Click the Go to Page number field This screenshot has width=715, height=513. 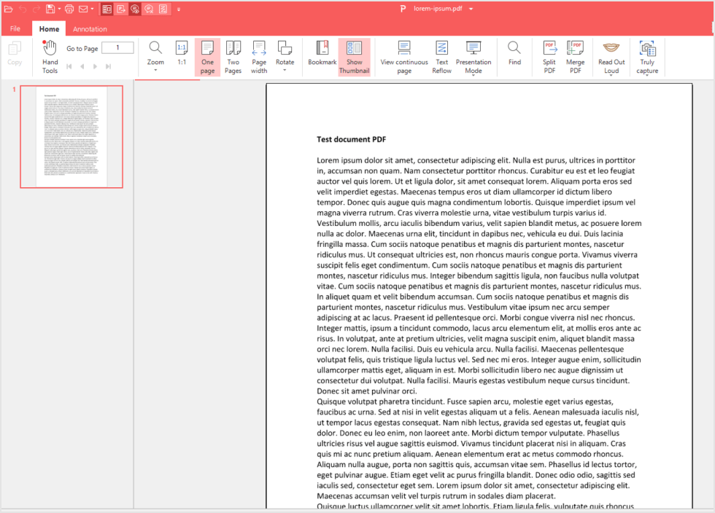click(x=117, y=48)
